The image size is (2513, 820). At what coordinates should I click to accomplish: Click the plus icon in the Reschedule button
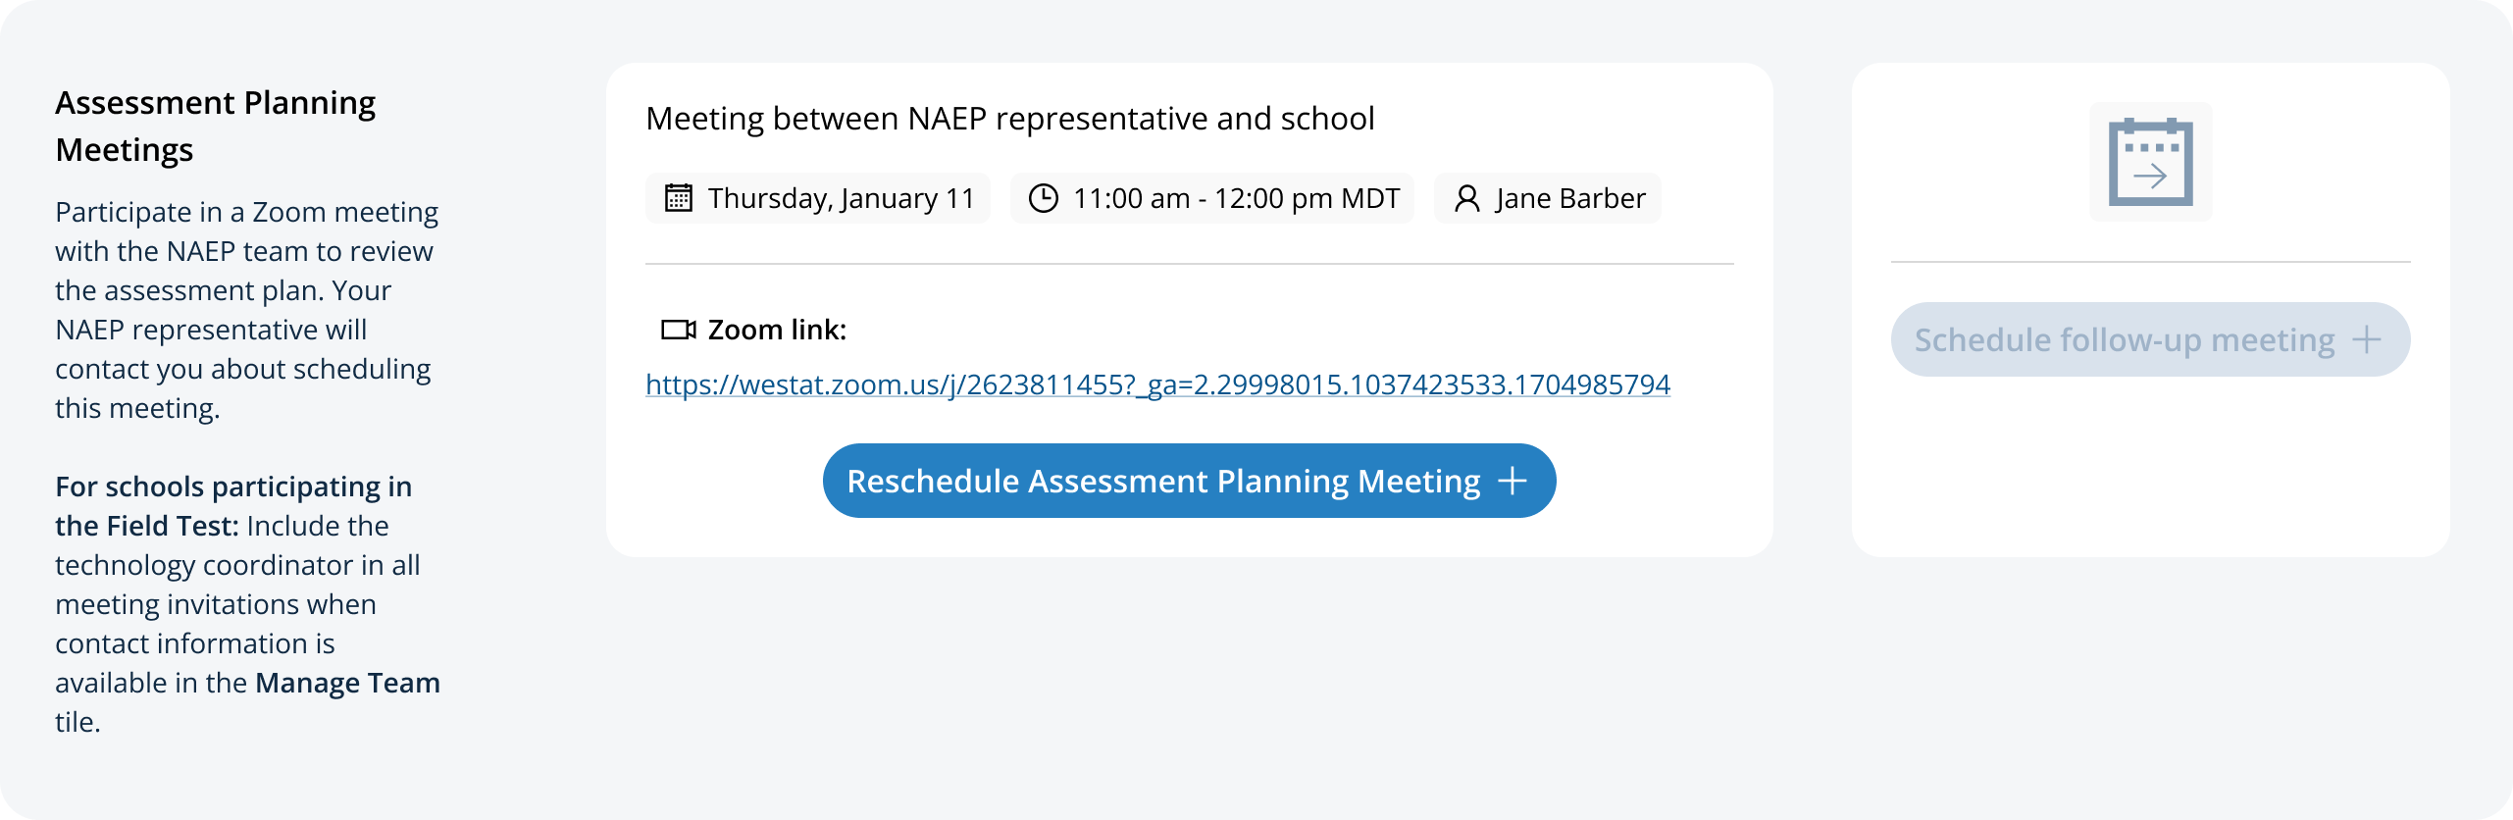pos(1513,481)
